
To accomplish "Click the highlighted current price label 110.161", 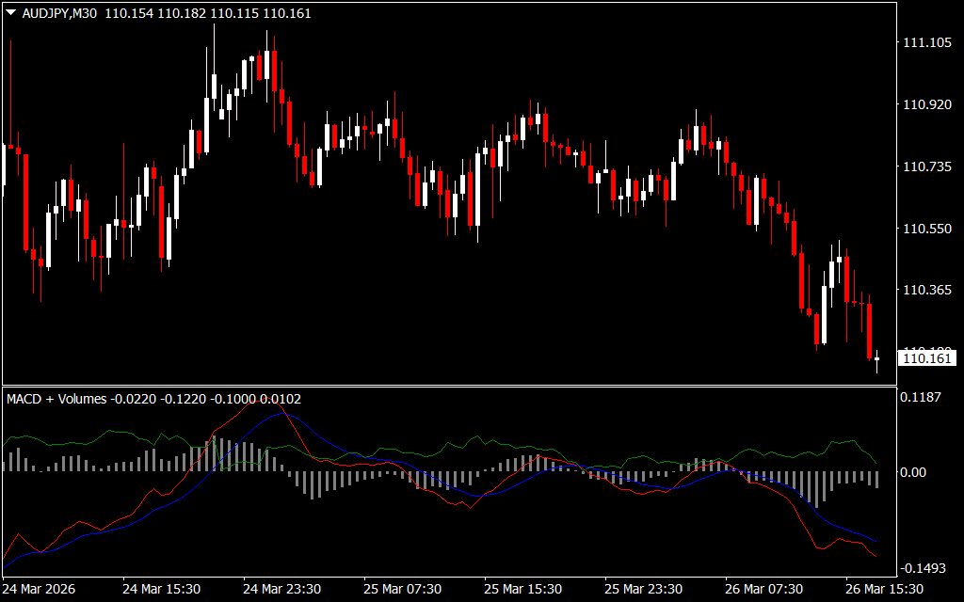I will (927, 357).
